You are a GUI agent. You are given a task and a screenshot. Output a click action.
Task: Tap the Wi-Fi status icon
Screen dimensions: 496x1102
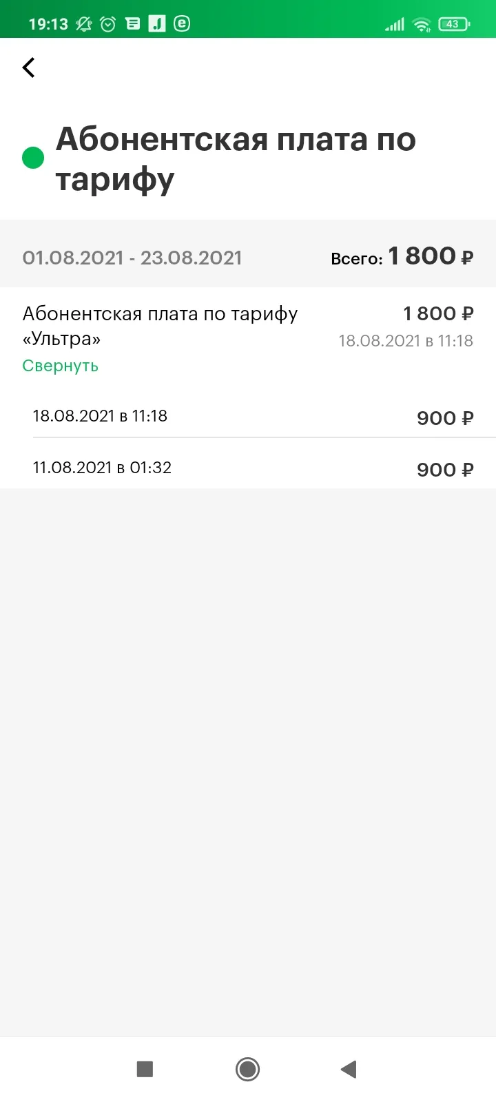(421, 25)
